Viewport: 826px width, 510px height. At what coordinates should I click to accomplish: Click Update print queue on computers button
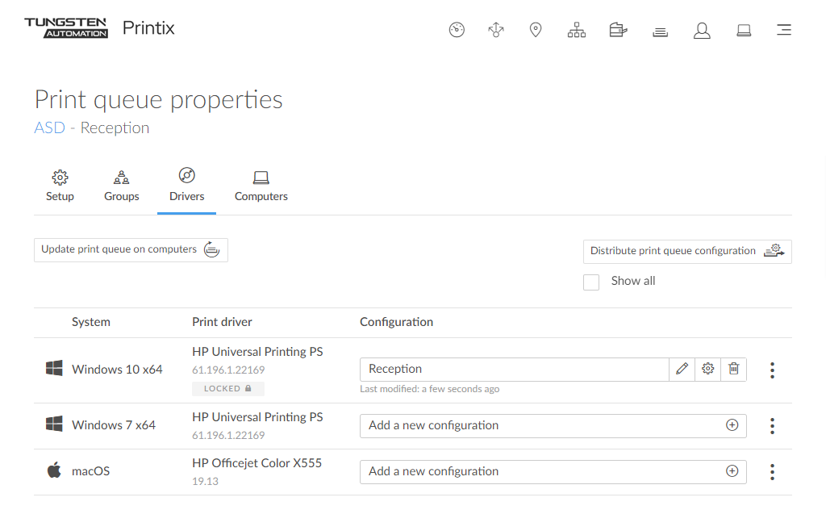click(x=131, y=250)
